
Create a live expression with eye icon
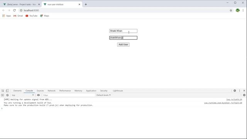(x=39, y=95)
